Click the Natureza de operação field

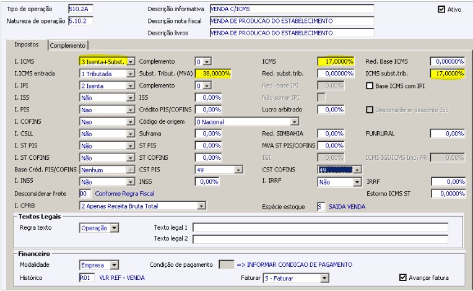pos(80,21)
